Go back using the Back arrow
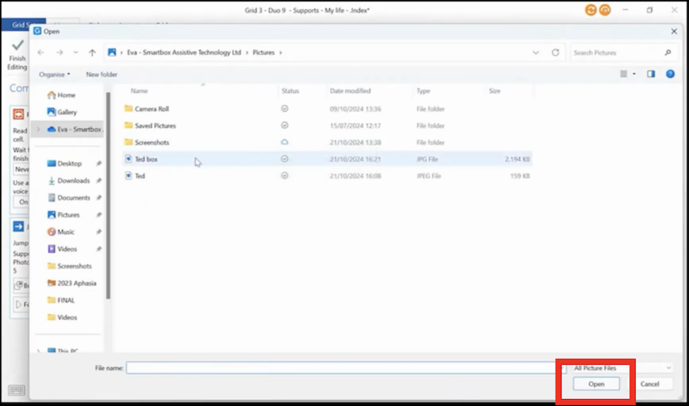Screen dimensions: 689x406 tap(40, 52)
